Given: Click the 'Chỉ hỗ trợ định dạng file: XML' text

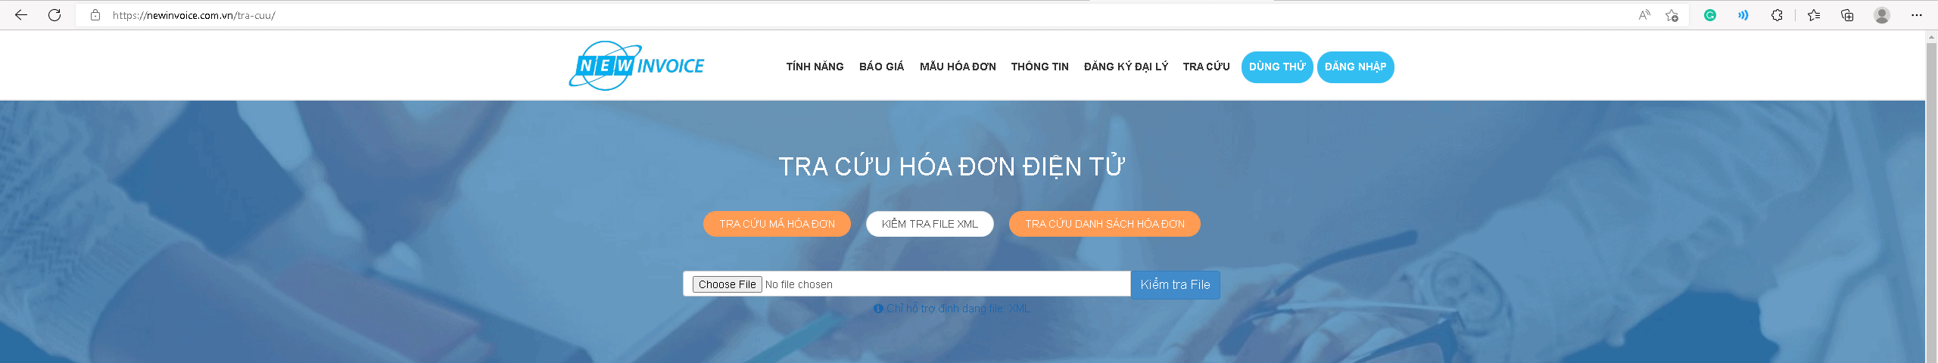Looking at the screenshot, I should pyautogui.click(x=958, y=309).
